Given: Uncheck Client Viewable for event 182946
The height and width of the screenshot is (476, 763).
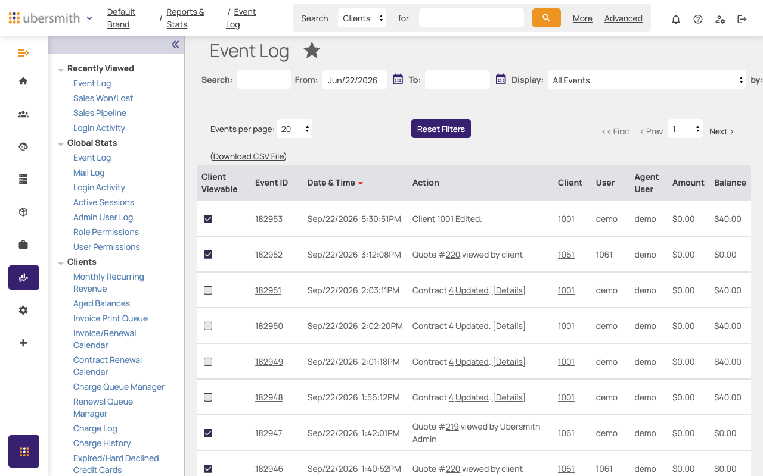Looking at the screenshot, I should (x=208, y=469).
